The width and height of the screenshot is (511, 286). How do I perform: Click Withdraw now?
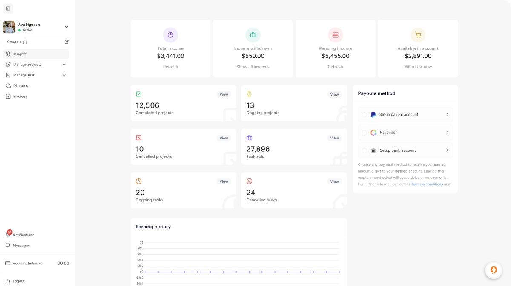point(418,67)
